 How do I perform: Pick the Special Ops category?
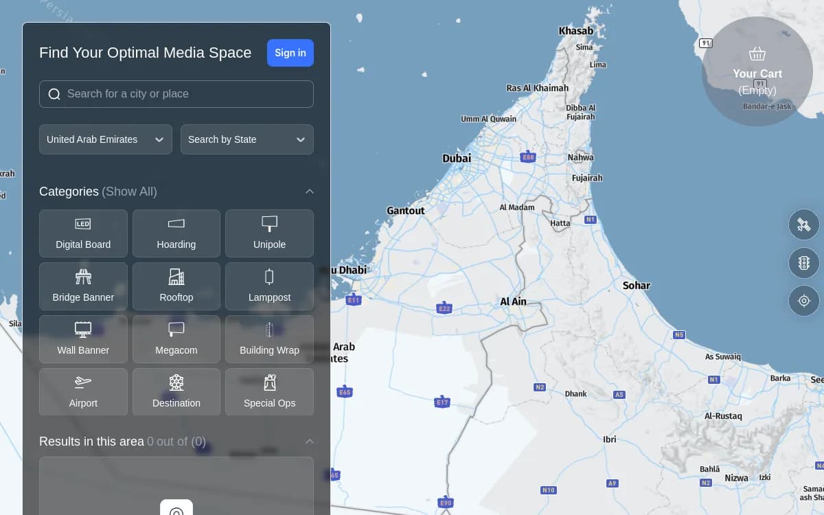click(x=269, y=392)
